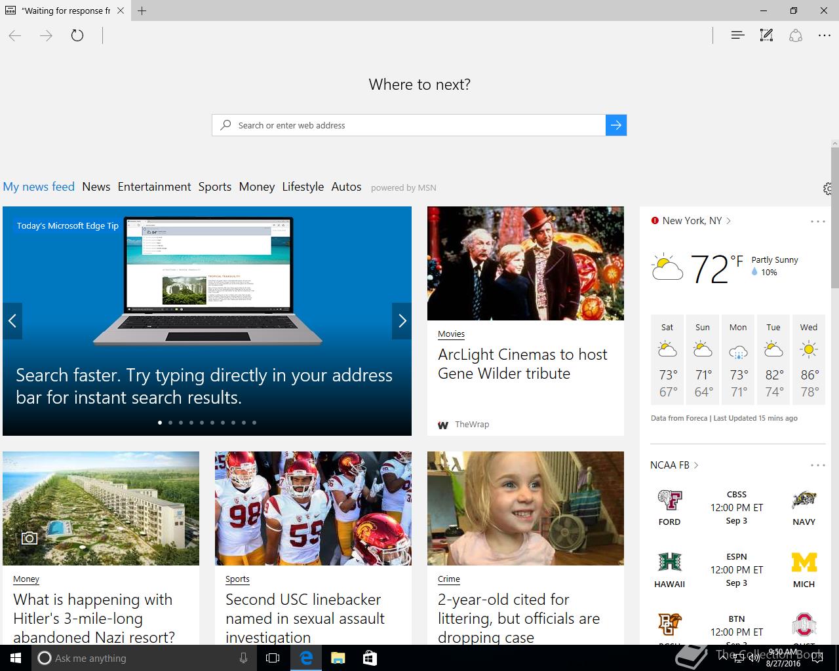The height and width of the screenshot is (671, 839).
Task: Click 'Data from Foreca' text
Action: (680, 418)
